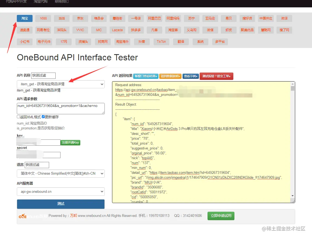The image size is (312, 238).
Task: Select the 淘宝海外 tab
Action: (122, 42)
